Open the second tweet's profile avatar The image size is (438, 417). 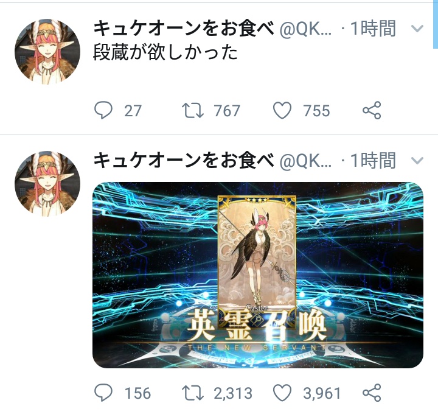coord(47,184)
